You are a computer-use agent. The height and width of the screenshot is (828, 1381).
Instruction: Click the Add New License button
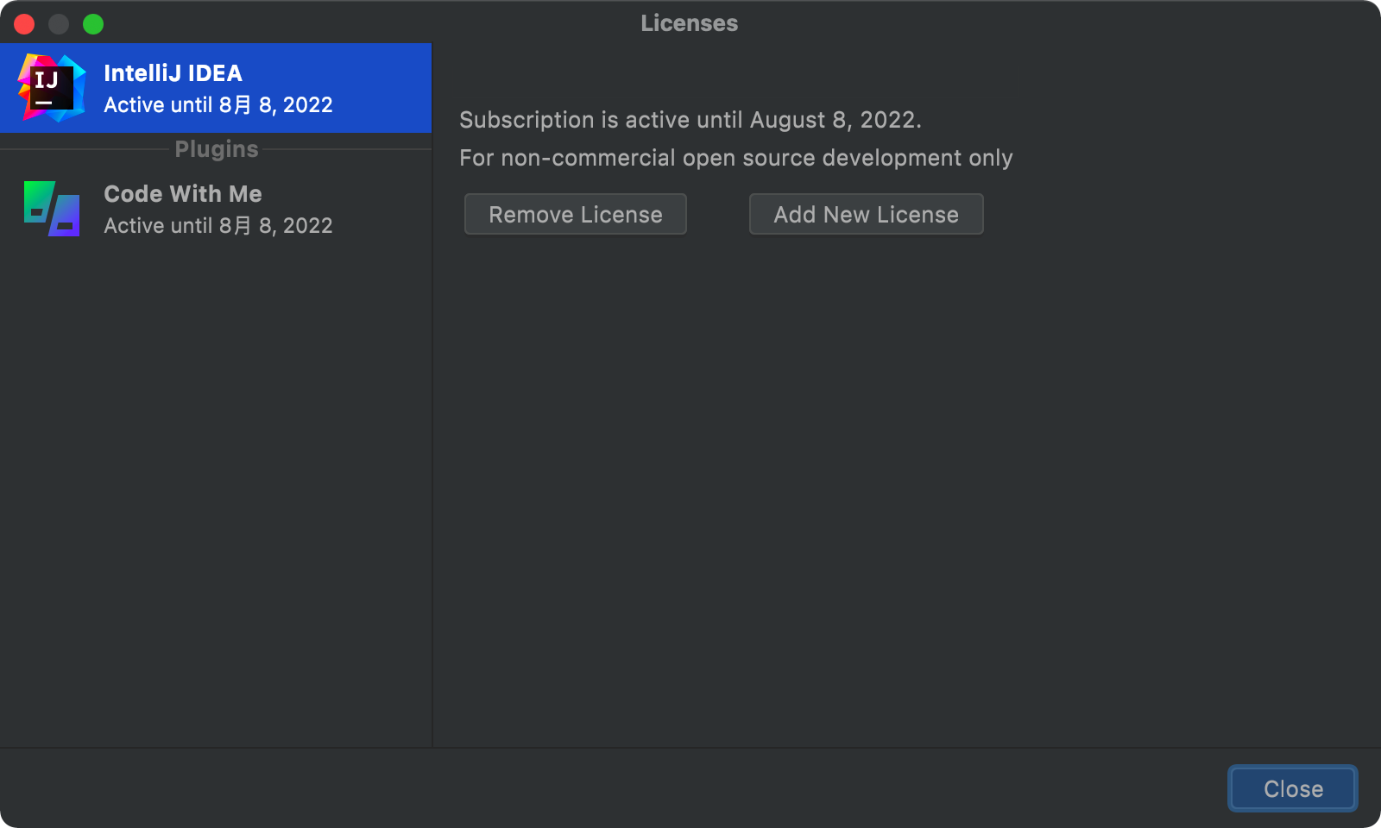[x=867, y=214]
